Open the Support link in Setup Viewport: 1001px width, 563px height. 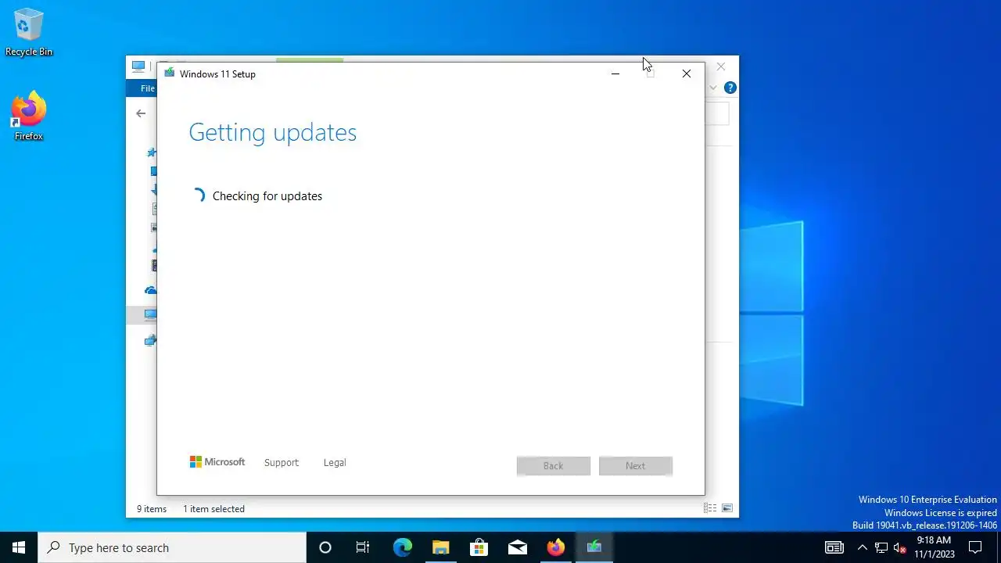[282, 463]
